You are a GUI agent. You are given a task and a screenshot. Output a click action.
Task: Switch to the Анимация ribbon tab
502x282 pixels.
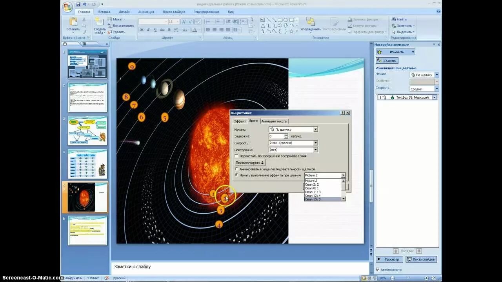pyautogui.click(x=146, y=12)
